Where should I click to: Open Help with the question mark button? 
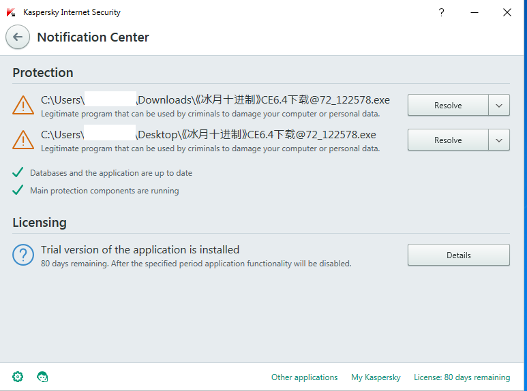coord(441,12)
